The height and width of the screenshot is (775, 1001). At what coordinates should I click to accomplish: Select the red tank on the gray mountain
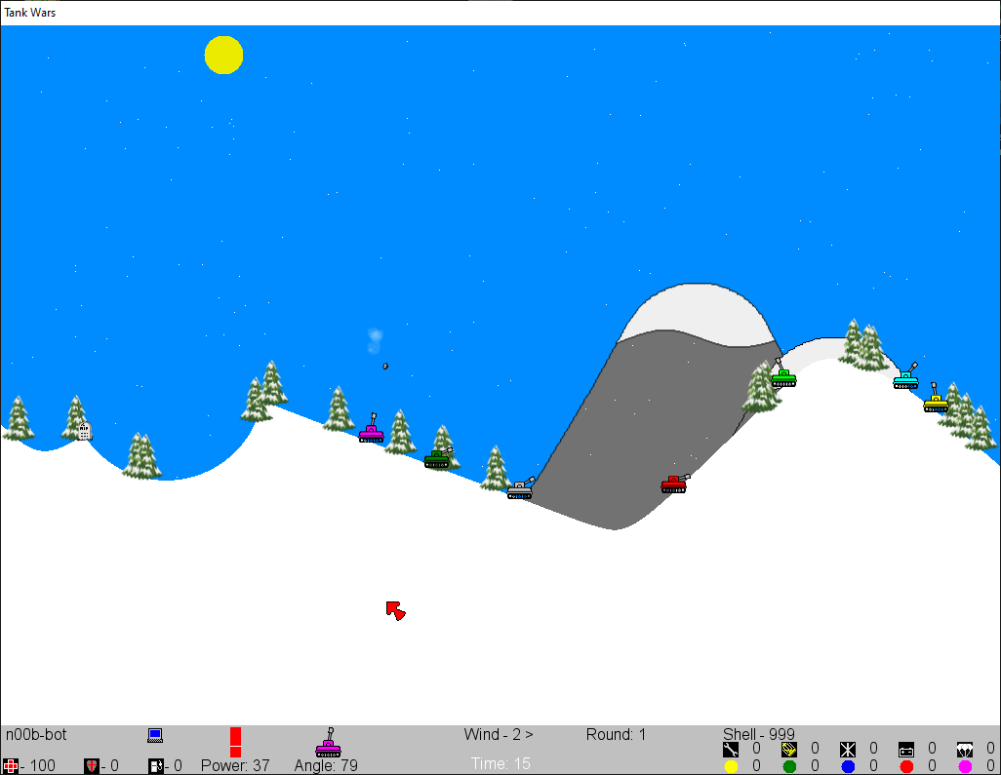pyautogui.click(x=673, y=484)
